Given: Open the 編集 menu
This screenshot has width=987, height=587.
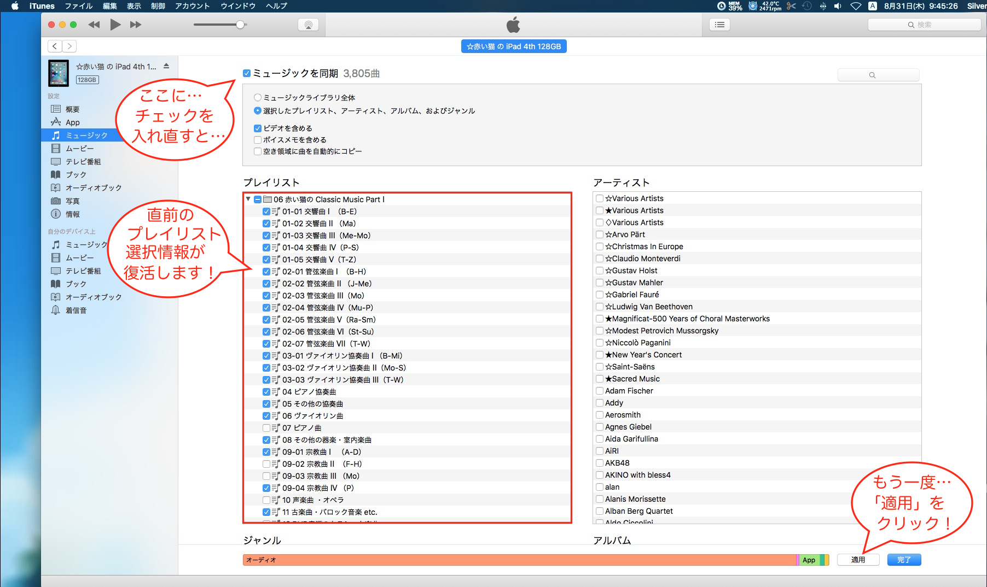Looking at the screenshot, I should (110, 6).
